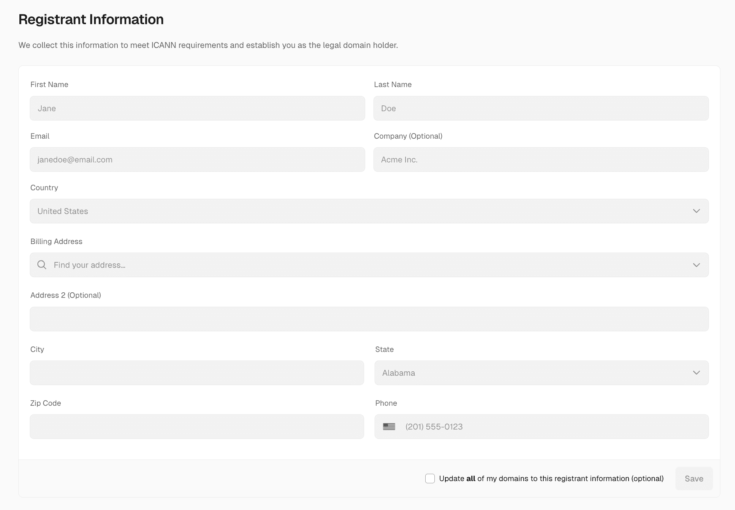Click the chevron on the Country selector
Image resolution: width=735 pixels, height=510 pixels.
(696, 211)
